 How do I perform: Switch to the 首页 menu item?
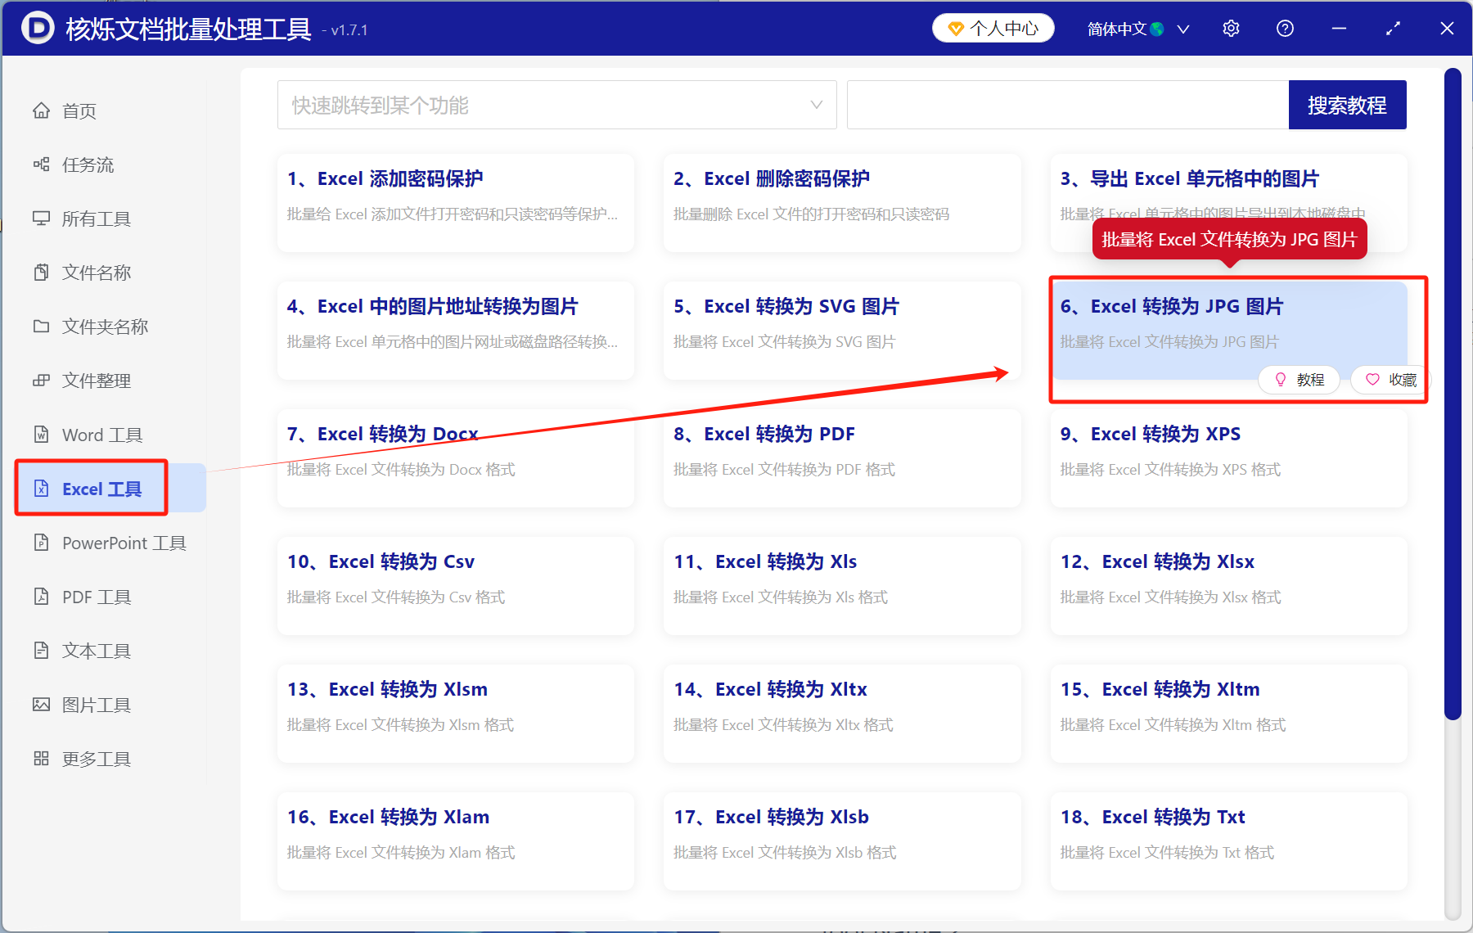[79, 110]
